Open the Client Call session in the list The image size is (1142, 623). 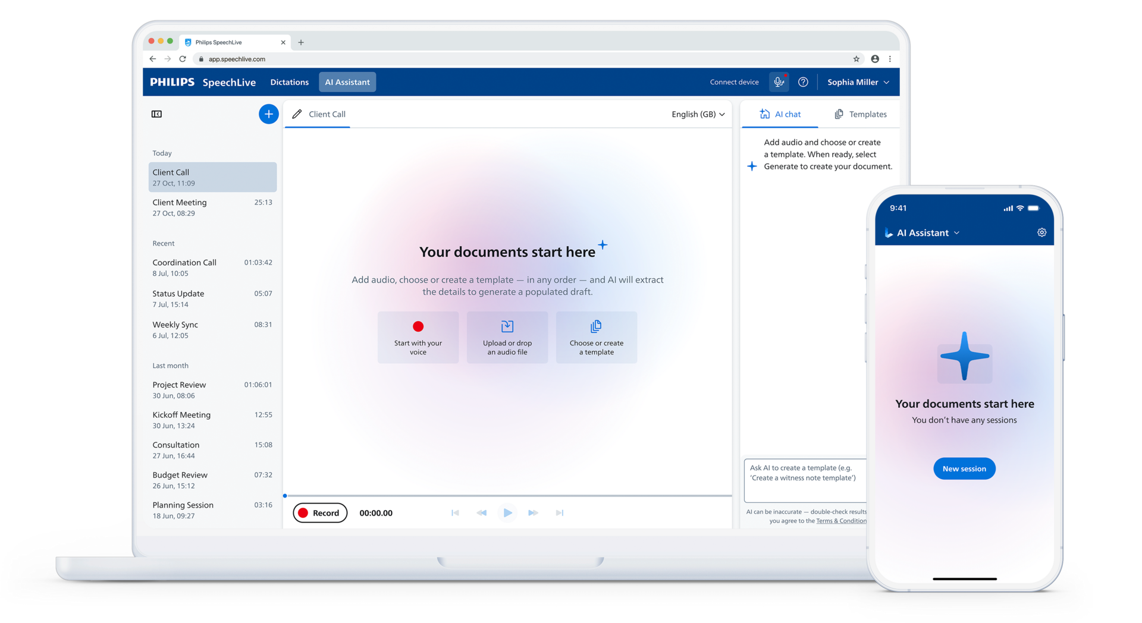click(x=212, y=177)
